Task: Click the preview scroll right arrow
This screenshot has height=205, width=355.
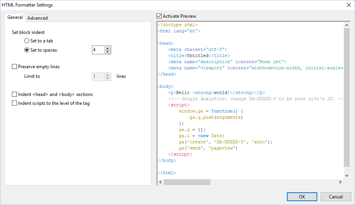Action: pos(340,182)
